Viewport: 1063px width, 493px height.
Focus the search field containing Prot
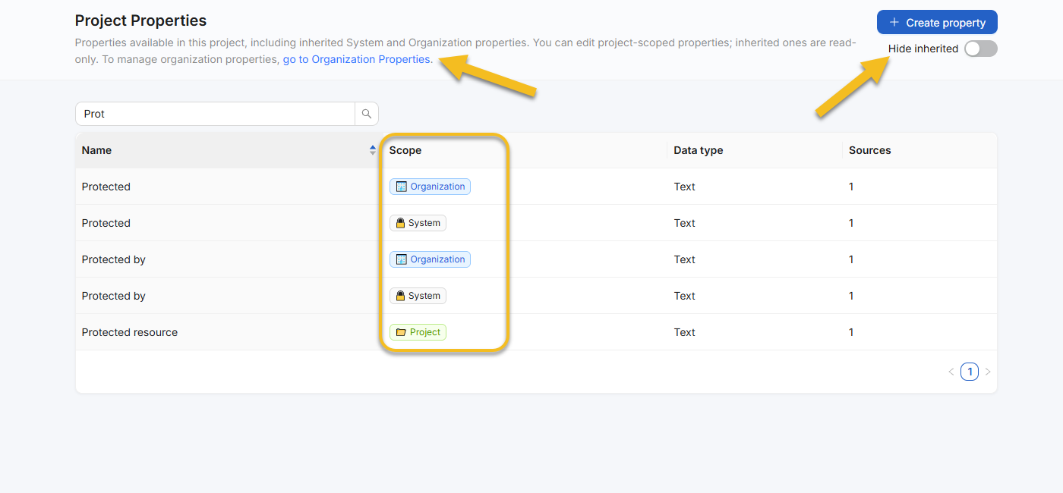click(x=216, y=114)
